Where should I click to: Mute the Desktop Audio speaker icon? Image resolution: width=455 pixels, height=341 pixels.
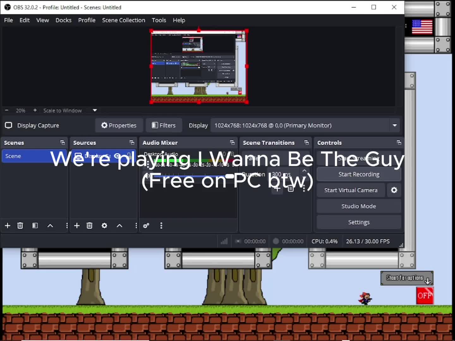pos(147,176)
